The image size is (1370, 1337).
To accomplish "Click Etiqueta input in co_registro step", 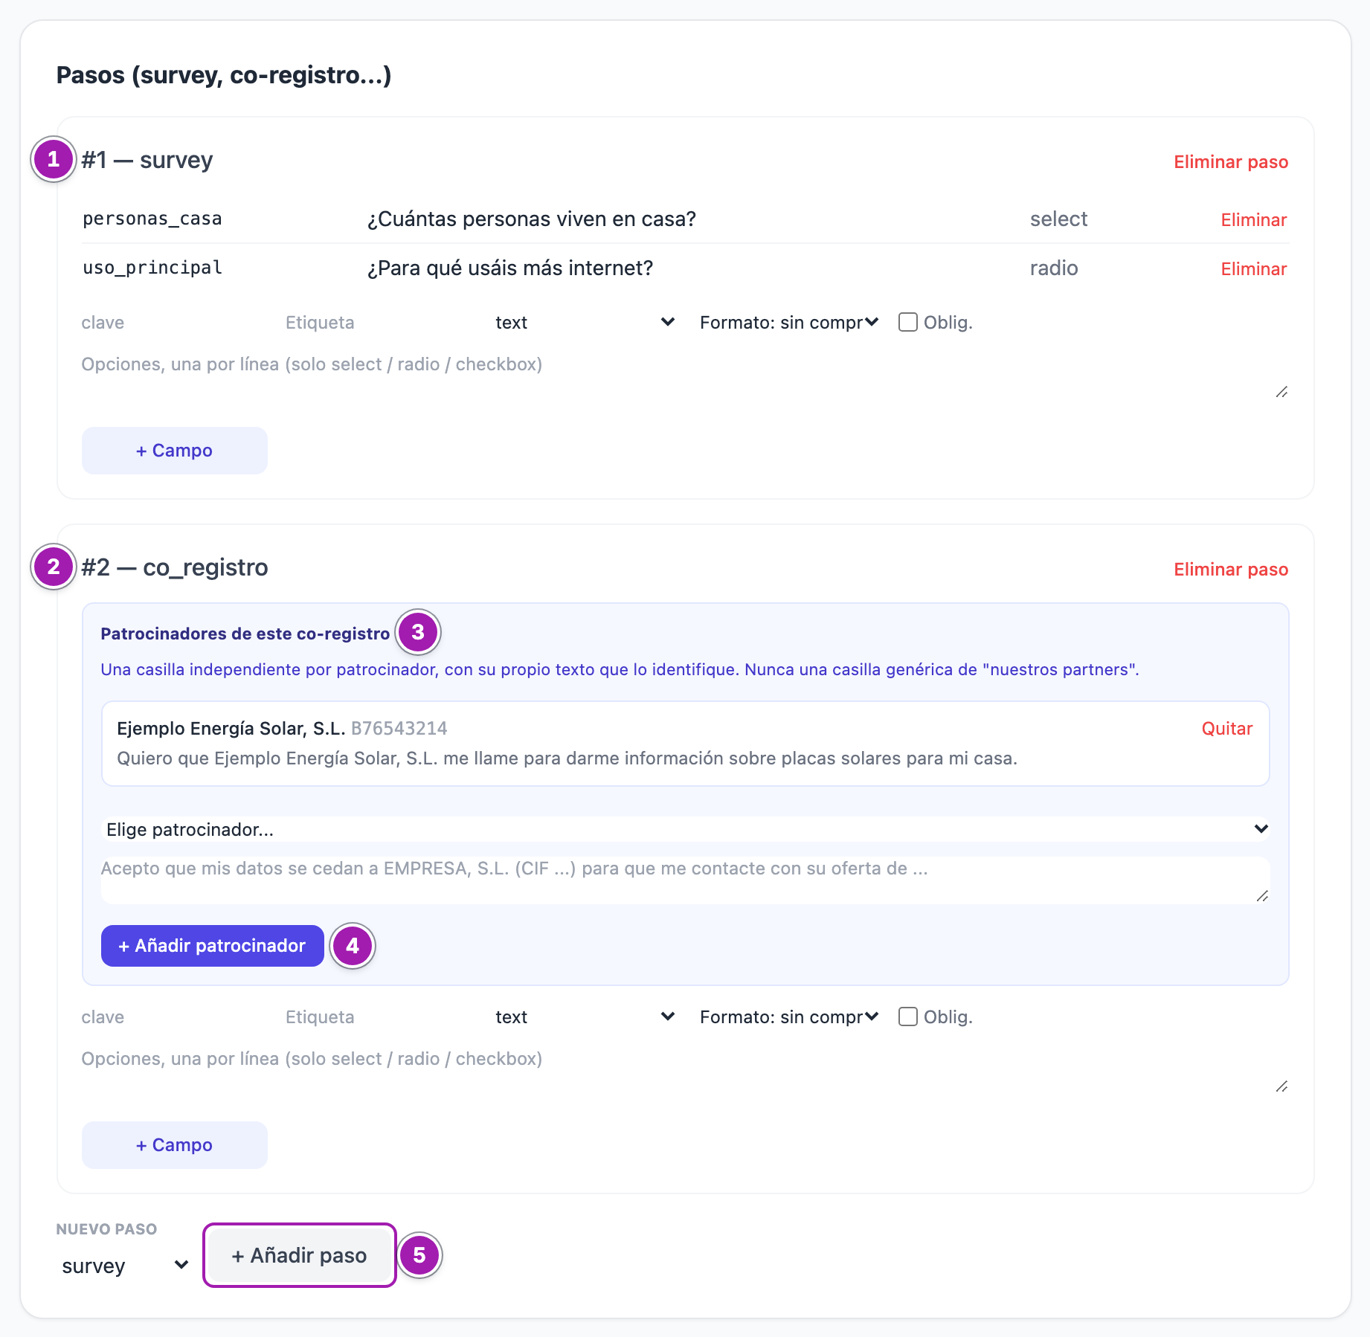I will tap(379, 1017).
